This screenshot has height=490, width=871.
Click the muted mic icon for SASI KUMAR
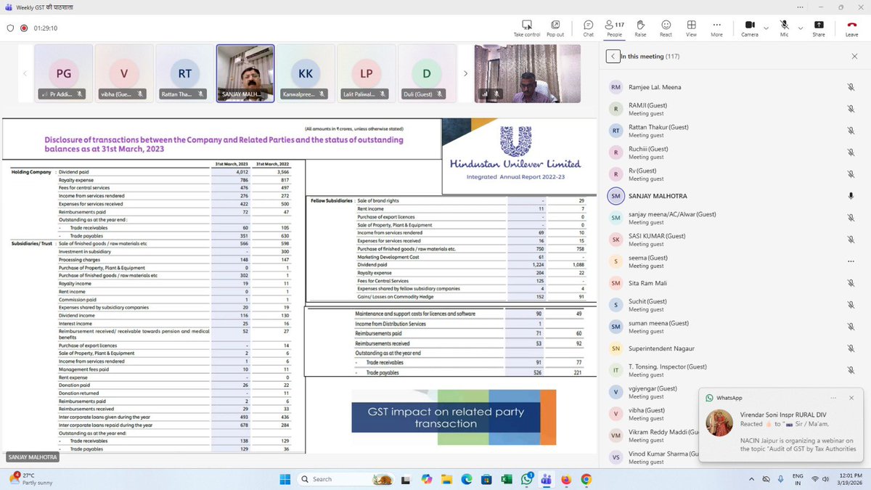tap(851, 240)
